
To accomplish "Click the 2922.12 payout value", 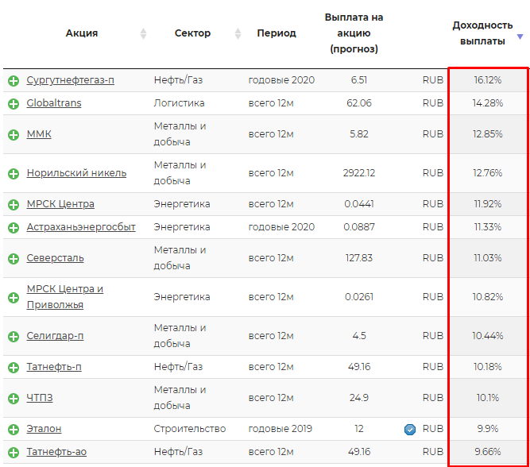I will (x=359, y=173).
